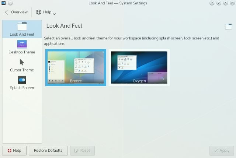Click the round pin button in title bar
The image size is (236, 158).
pos(10,3)
